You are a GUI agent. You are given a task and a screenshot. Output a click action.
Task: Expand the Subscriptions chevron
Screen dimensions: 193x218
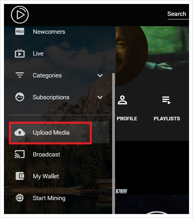click(100, 97)
